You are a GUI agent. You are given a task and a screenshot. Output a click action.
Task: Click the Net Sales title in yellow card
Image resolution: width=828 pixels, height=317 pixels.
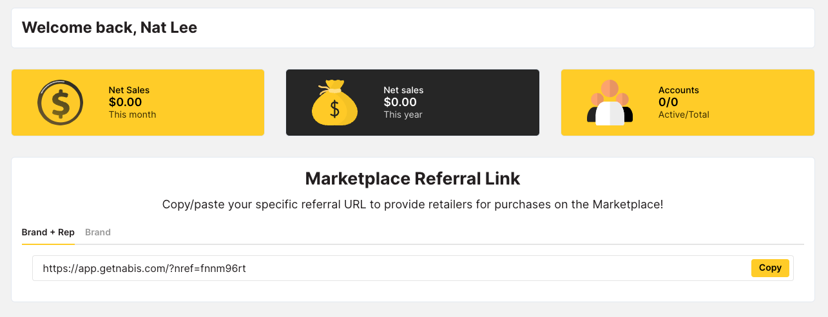point(129,90)
